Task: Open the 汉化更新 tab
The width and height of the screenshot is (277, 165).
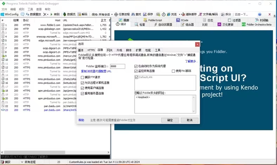Action: (x=225, y=24)
